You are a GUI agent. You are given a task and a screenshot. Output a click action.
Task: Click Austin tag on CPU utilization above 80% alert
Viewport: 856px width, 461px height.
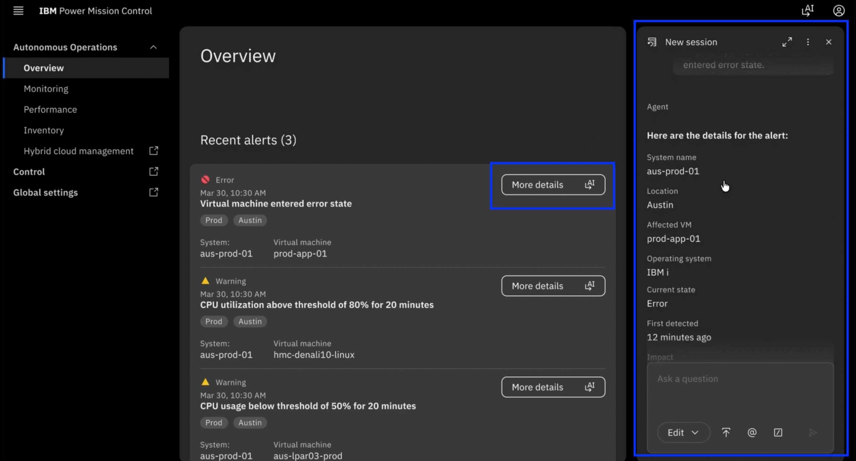[x=250, y=321]
